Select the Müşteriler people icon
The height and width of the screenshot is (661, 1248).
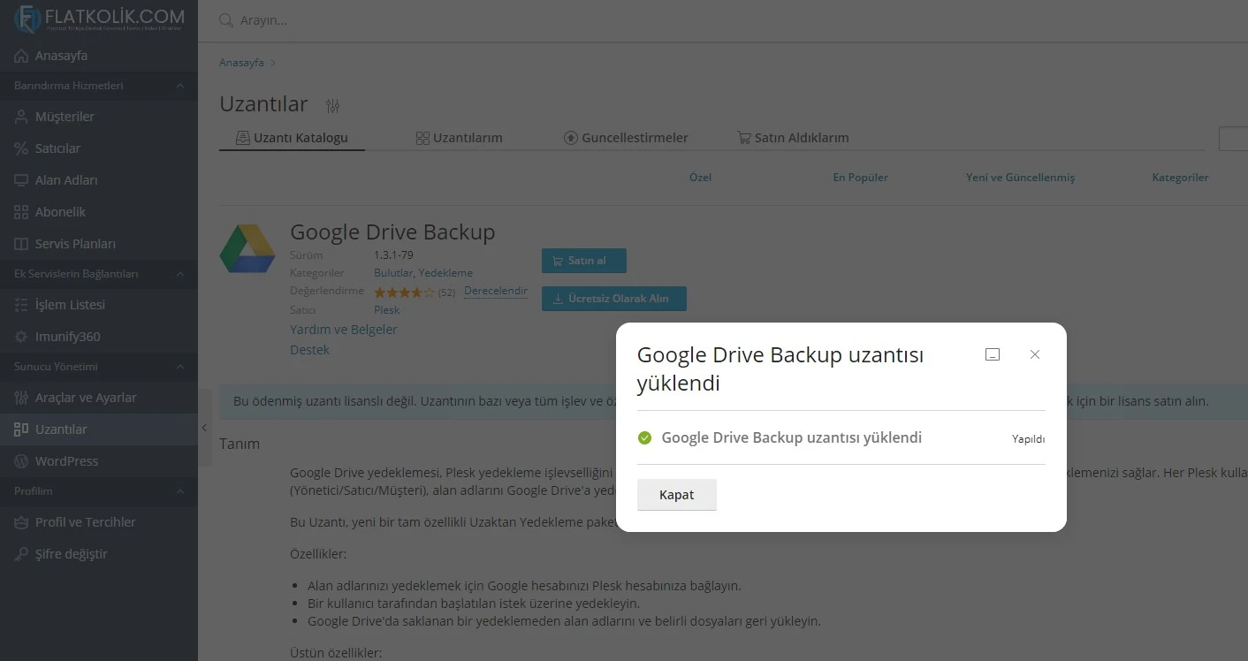(x=19, y=116)
